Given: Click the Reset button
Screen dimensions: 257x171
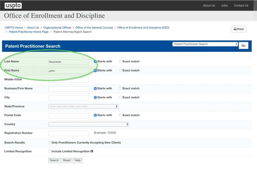Looking at the screenshot, I should (x=67, y=160).
